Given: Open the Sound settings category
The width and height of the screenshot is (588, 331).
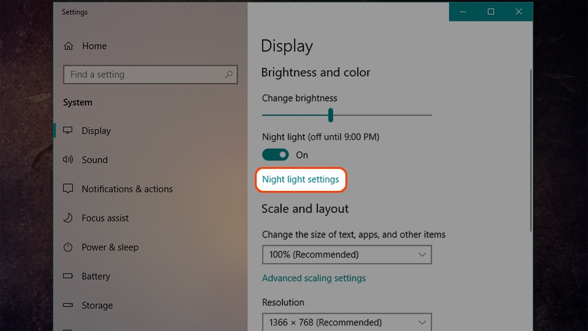Looking at the screenshot, I should pyautogui.click(x=94, y=160).
